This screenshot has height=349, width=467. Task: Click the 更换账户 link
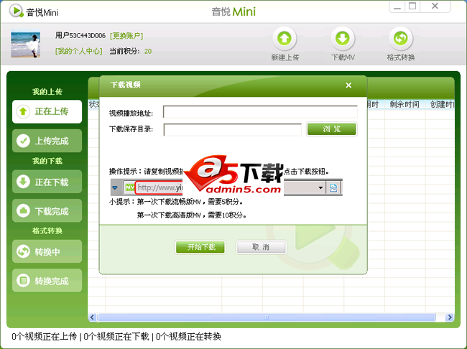[x=126, y=36]
